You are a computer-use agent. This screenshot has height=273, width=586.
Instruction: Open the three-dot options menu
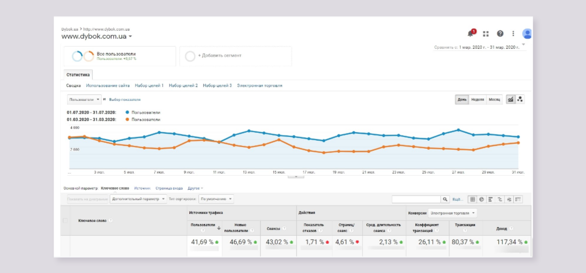(x=513, y=34)
